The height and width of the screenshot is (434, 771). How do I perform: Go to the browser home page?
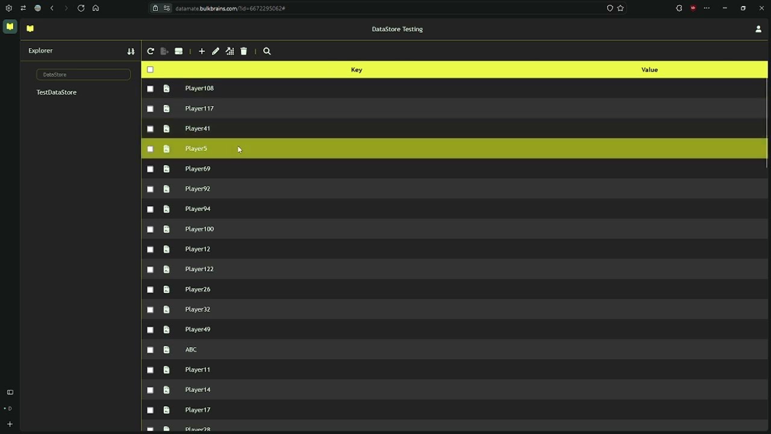tap(95, 8)
